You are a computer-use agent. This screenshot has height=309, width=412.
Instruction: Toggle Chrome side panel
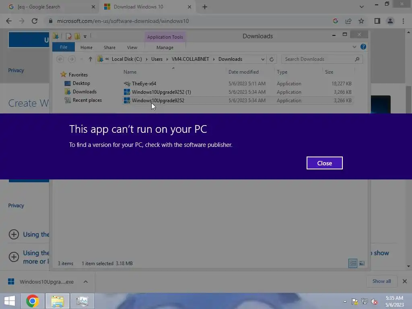tap(377, 21)
